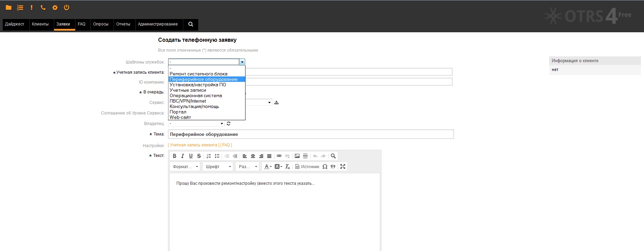The image size is (644, 251).
Task: Insert an image in the editor
Action: pyautogui.click(x=297, y=156)
